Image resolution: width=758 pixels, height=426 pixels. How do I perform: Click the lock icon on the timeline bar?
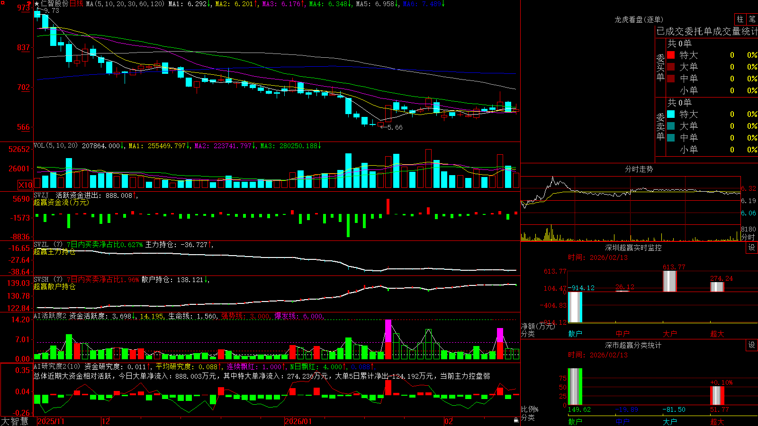(516, 420)
